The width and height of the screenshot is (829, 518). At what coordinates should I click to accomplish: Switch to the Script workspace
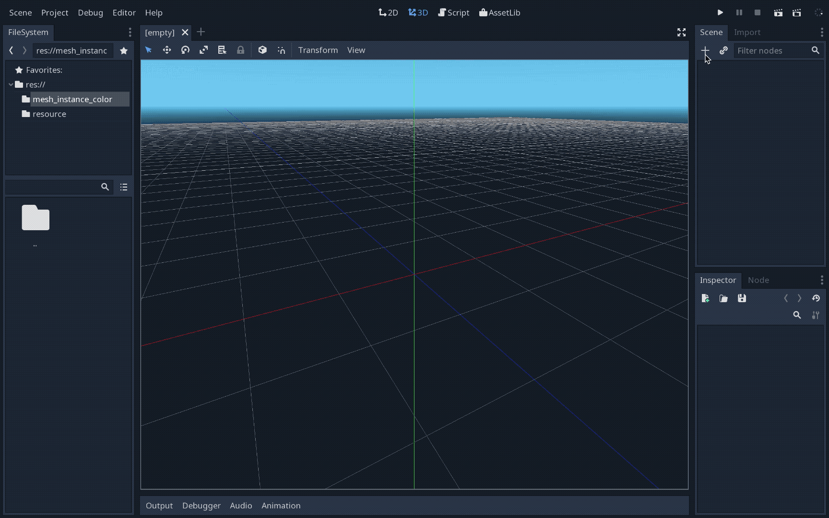click(x=453, y=13)
